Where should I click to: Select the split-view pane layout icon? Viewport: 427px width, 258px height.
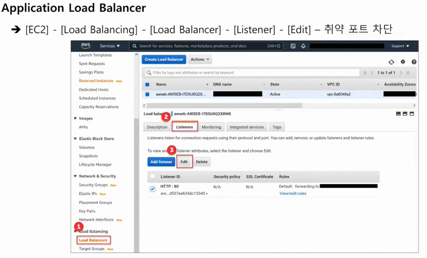point(405,114)
